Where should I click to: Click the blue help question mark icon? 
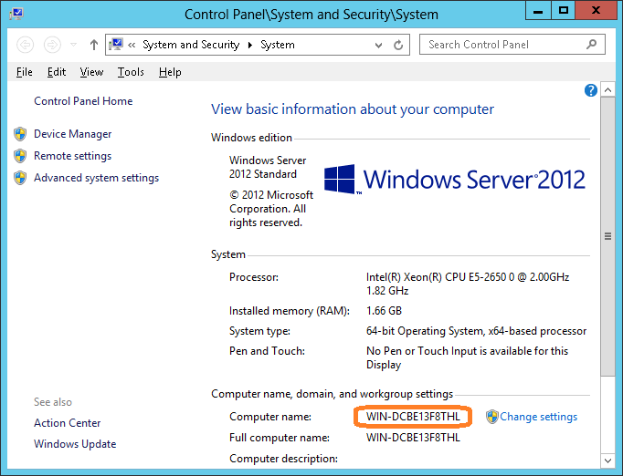coord(591,90)
